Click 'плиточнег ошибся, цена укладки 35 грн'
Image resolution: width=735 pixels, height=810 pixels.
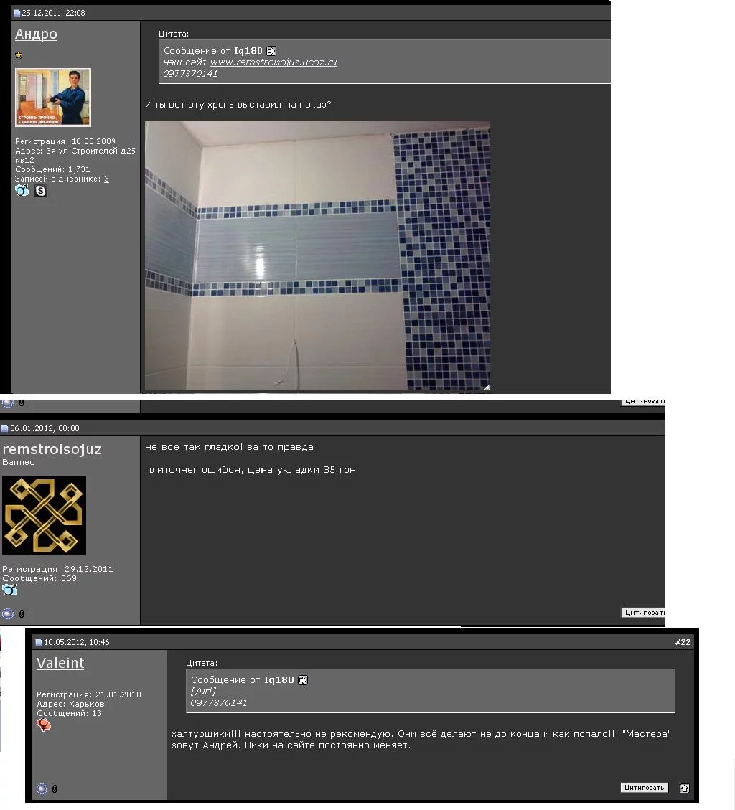[251, 470]
